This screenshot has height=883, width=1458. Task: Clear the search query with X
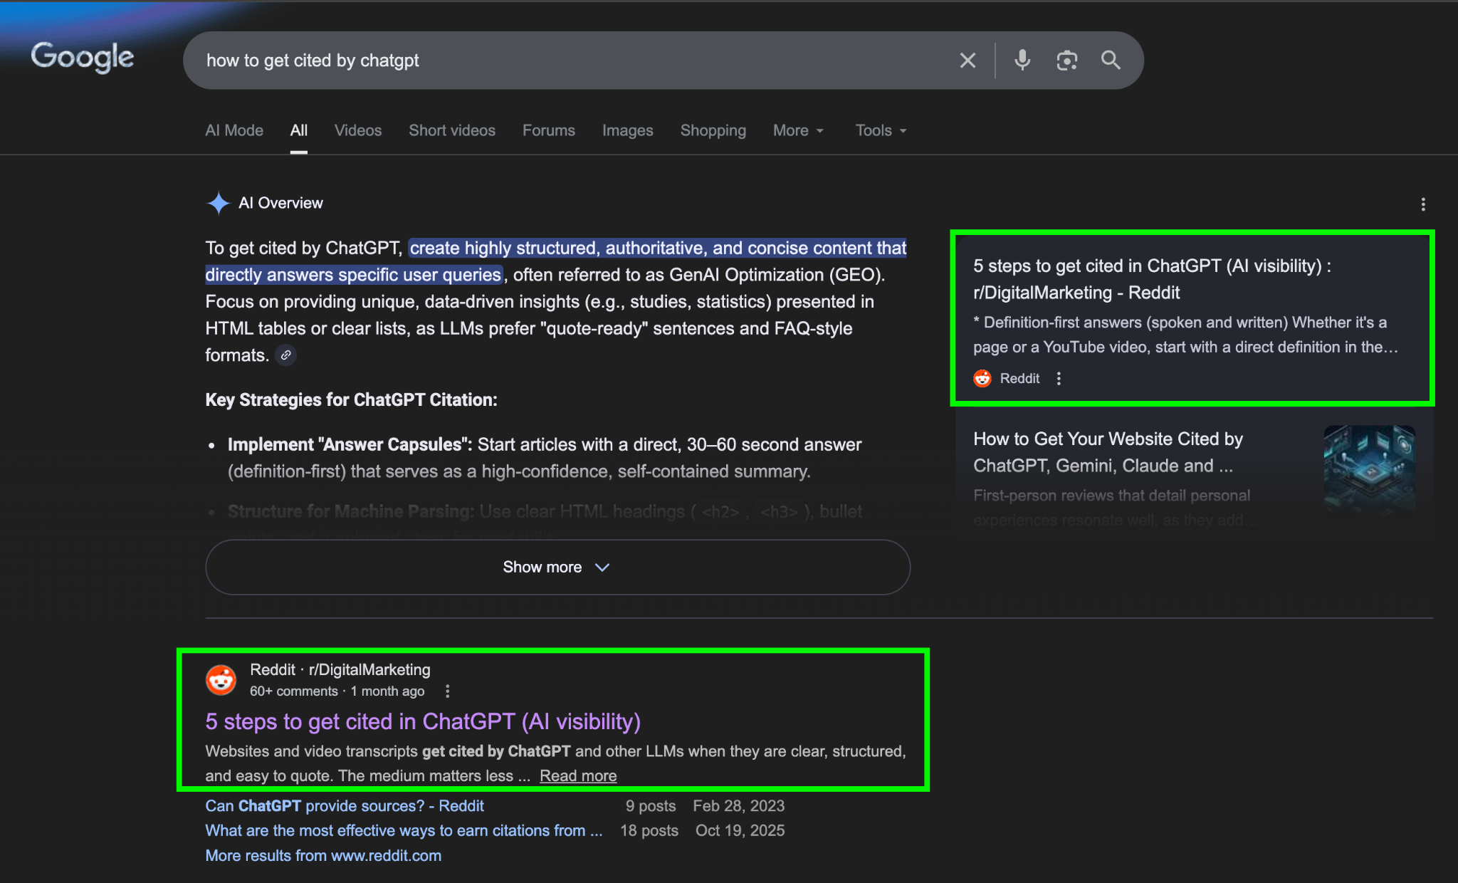tap(967, 61)
